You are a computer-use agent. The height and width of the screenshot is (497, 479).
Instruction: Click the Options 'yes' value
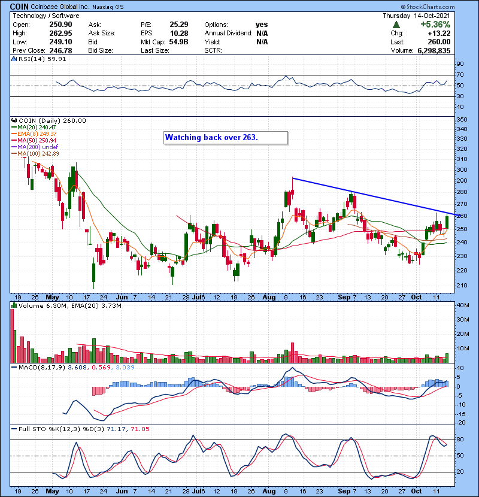click(x=262, y=25)
